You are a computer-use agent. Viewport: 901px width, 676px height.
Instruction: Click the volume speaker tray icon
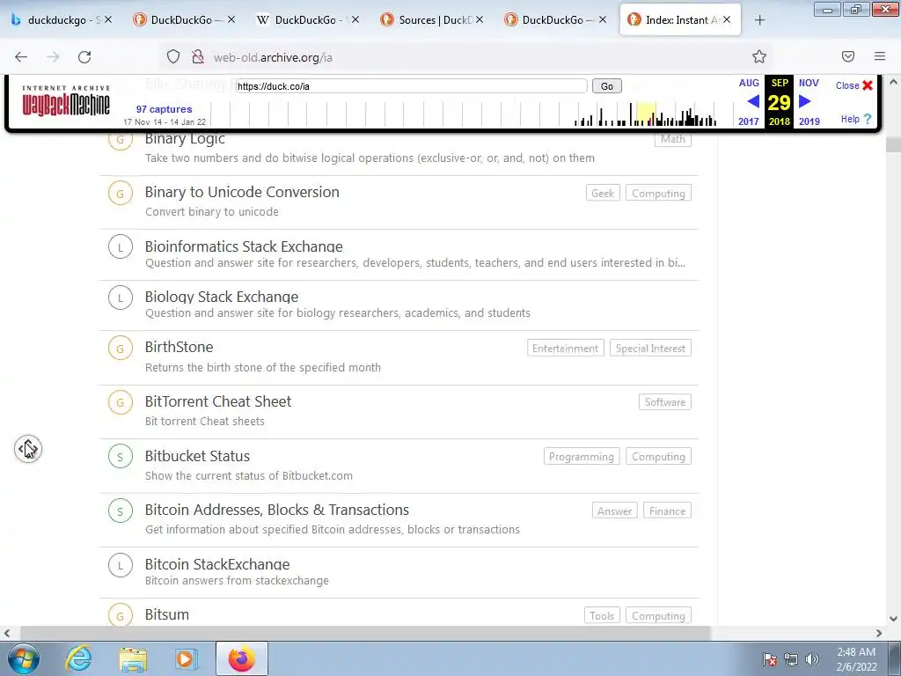point(811,659)
